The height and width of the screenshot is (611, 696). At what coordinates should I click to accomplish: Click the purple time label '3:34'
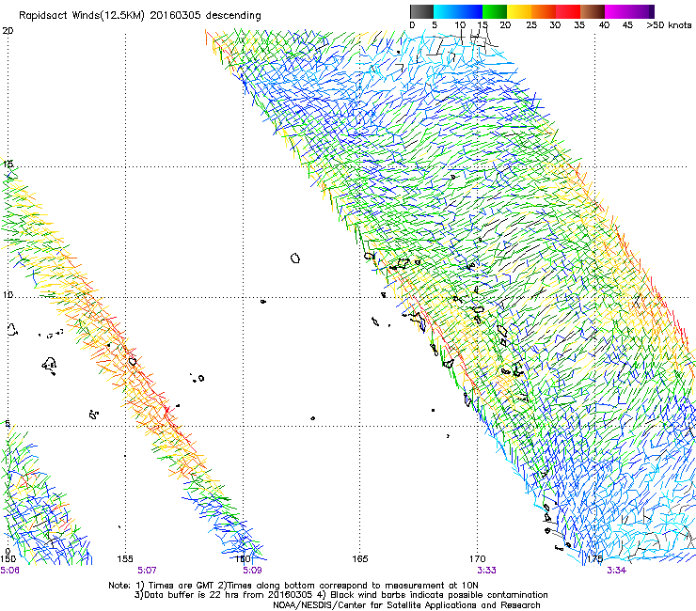617,571
